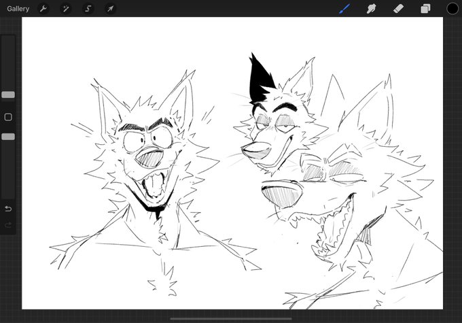Activate the Transform arrow tool
This screenshot has height=323, width=462.
[x=110, y=9]
